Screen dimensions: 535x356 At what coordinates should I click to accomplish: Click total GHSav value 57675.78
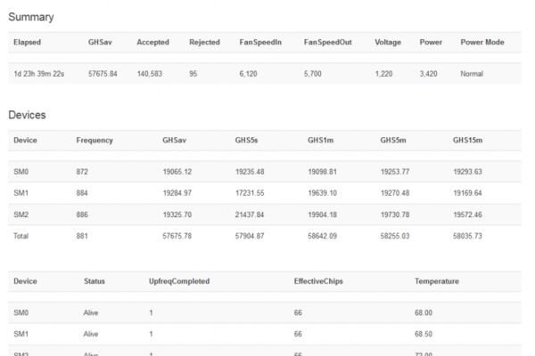[177, 236]
